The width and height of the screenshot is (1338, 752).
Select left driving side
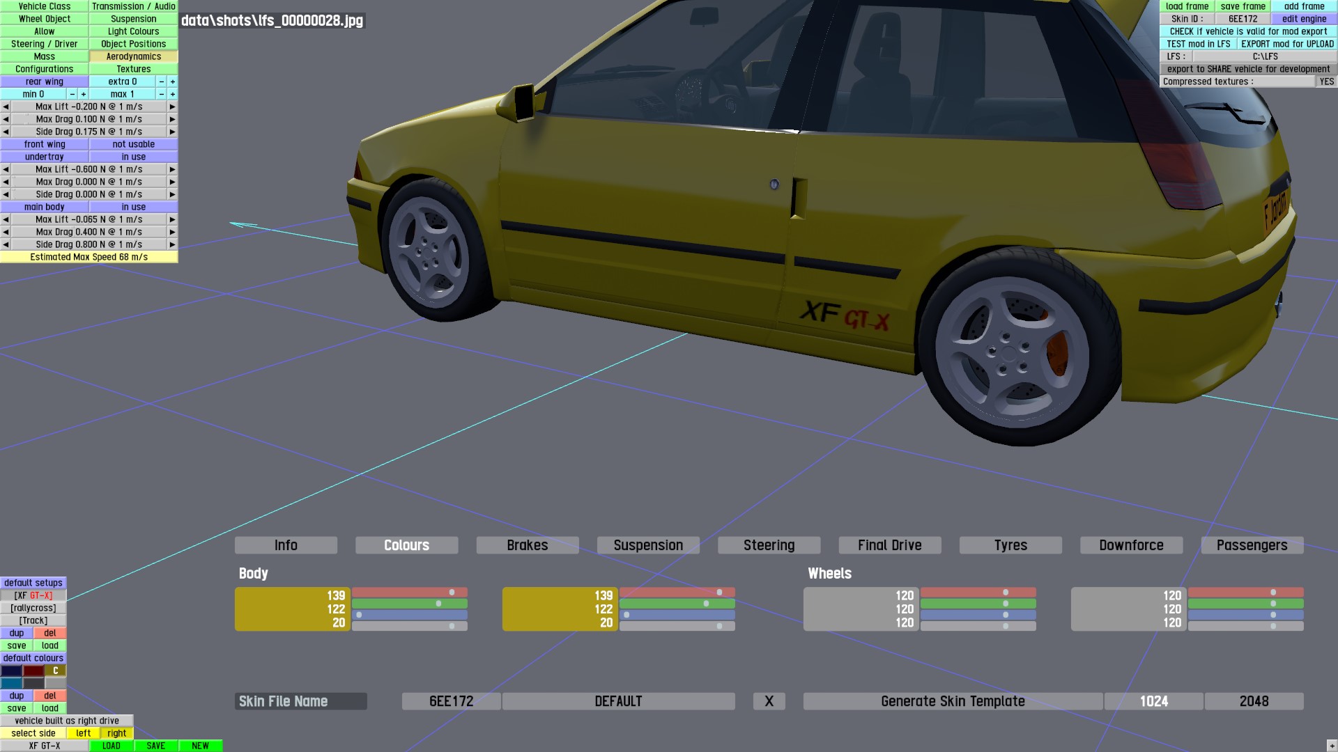[84, 733]
